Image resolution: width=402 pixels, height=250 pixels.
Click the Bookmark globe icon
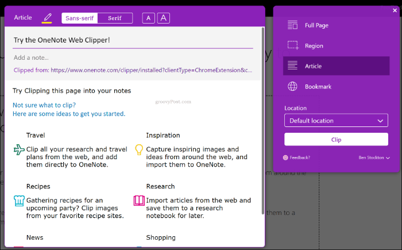pyautogui.click(x=292, y=86)
